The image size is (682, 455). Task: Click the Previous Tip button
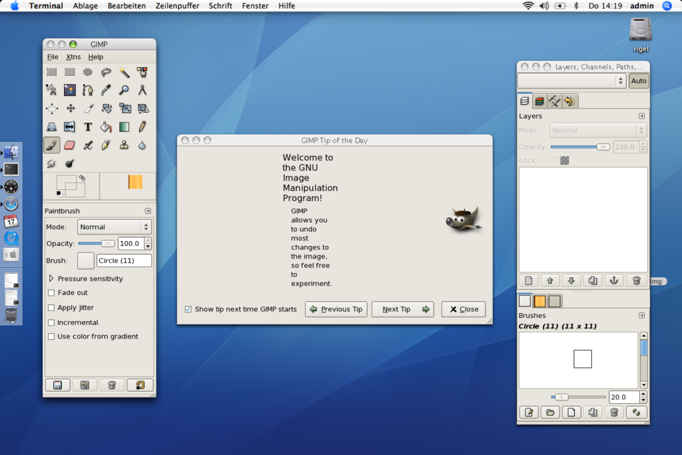336,309
